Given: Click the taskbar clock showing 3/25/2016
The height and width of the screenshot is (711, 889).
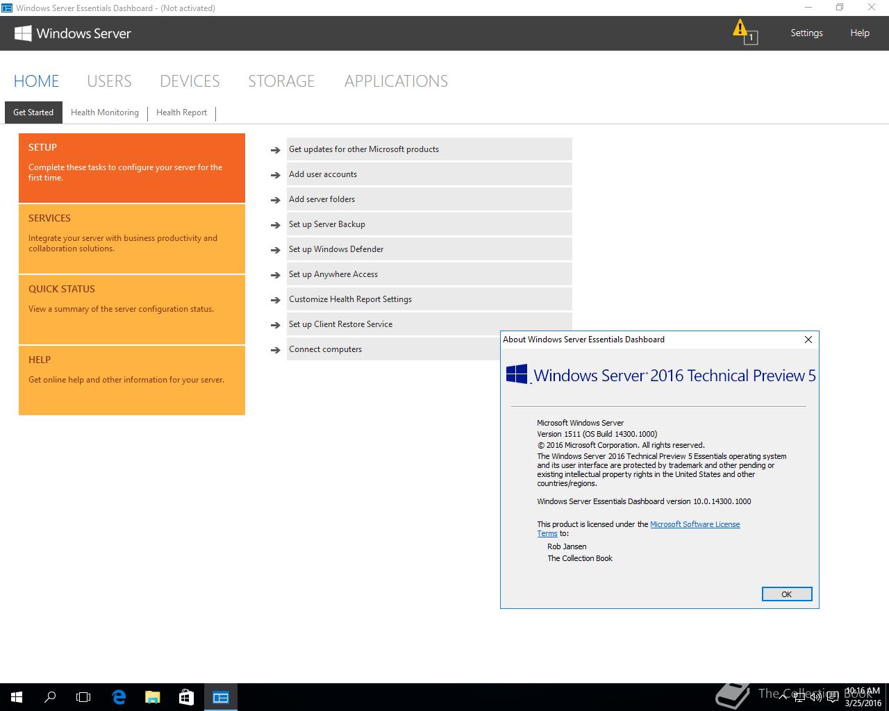Looking at the screenshot, I should 863,697.
